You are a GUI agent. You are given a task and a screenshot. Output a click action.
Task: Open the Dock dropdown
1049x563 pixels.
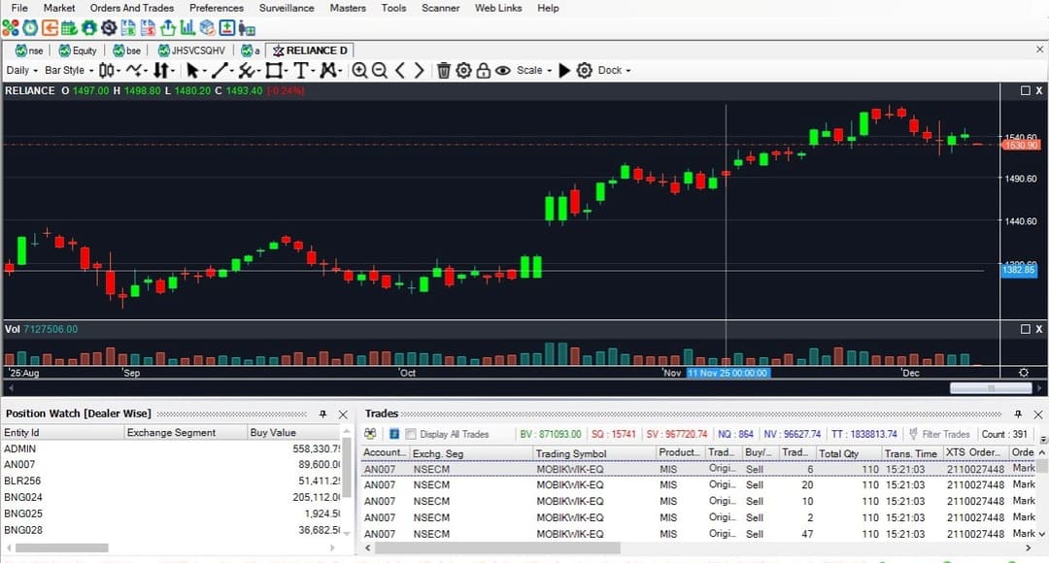click(614, 70)
